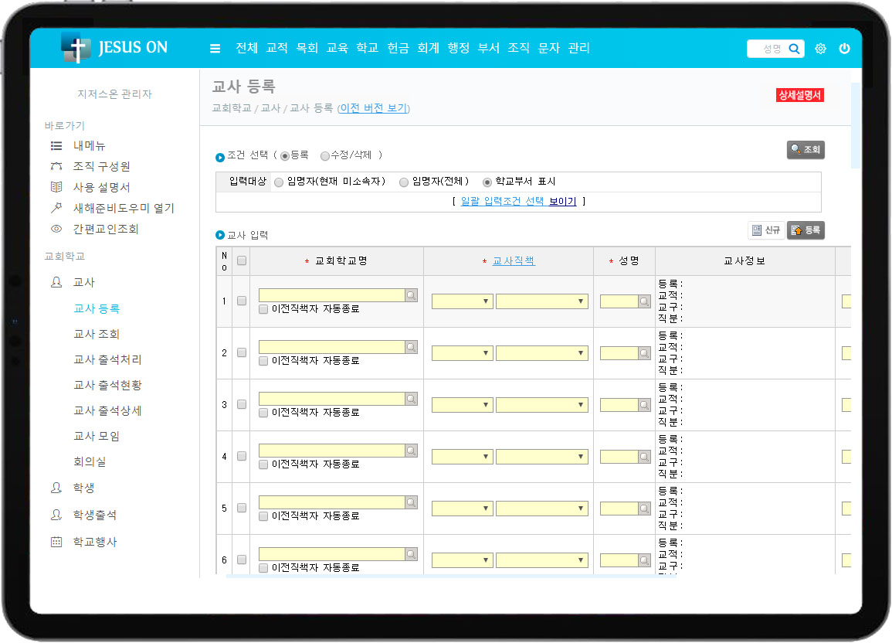Click search icon in row 2 name field

click(x=644, y=353)
